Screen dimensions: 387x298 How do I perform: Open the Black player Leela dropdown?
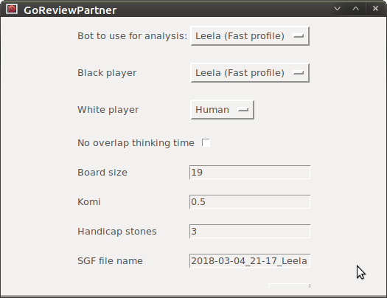tap(250, 73)
